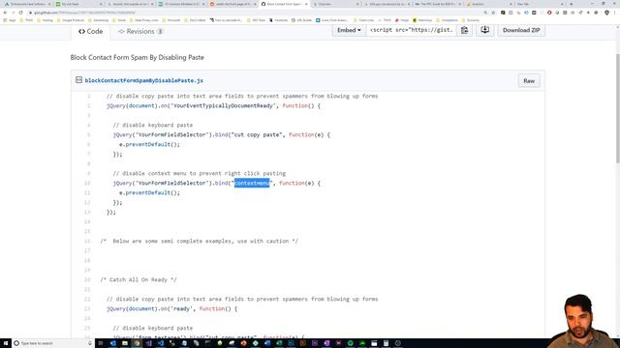Image resolution: width=620 pixels, height=348 pixels.
Task: Click '/* Catch All On Ready */' comment
Action: point(139,279)
